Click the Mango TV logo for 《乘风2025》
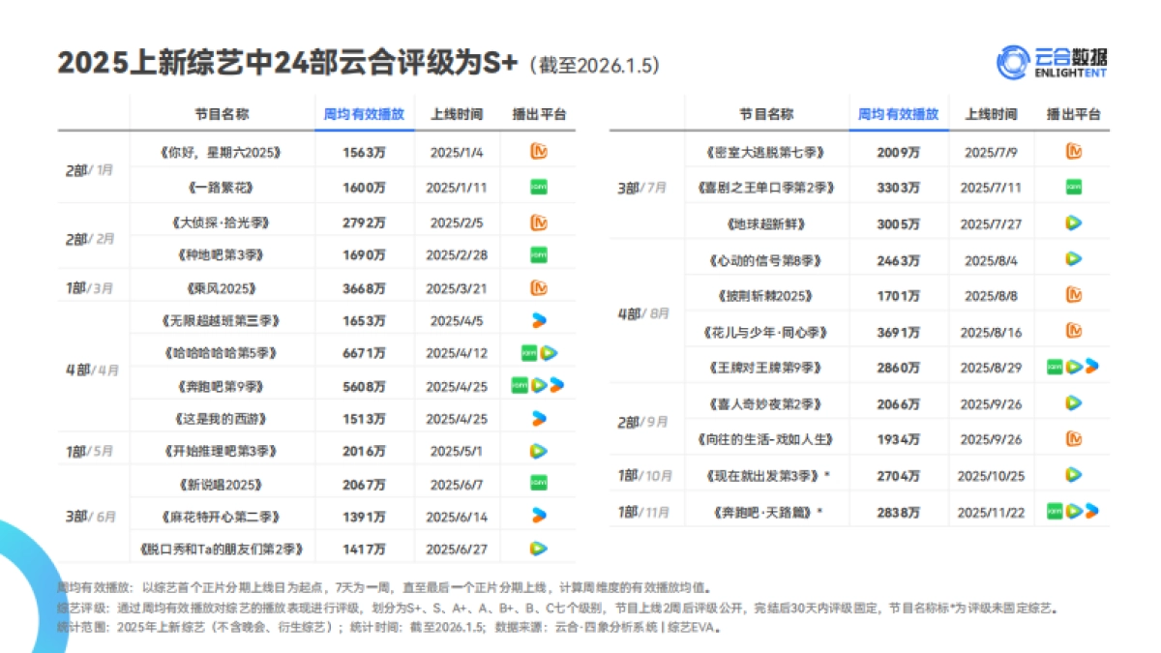Image resolution: width=1161 pixels, height=653 pixels. tap(539, 286)
